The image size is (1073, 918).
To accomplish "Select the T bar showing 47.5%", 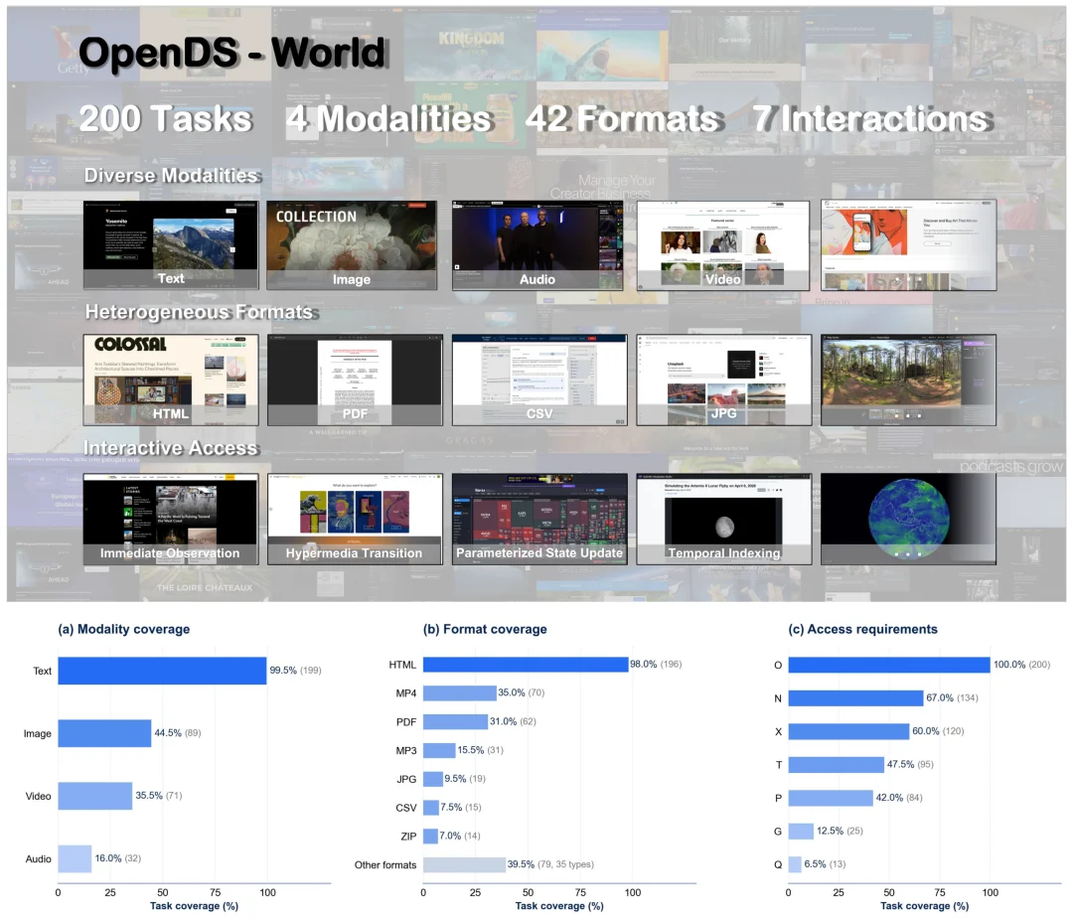I will click(837, 765).
